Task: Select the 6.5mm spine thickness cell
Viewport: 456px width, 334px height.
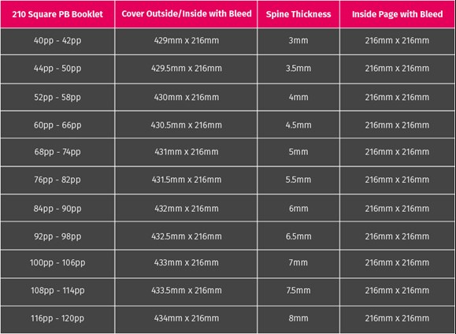Action: (298, 236)
